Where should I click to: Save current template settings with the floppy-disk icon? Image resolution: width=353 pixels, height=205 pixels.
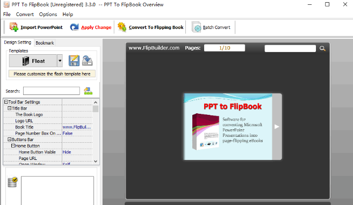tap(74, 61)
